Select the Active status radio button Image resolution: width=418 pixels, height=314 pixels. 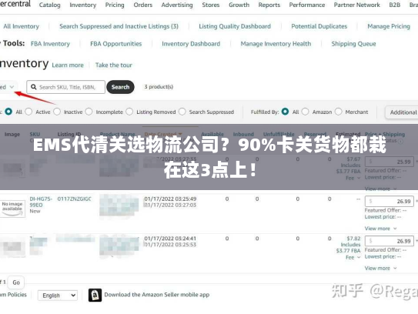pos(28,112)
